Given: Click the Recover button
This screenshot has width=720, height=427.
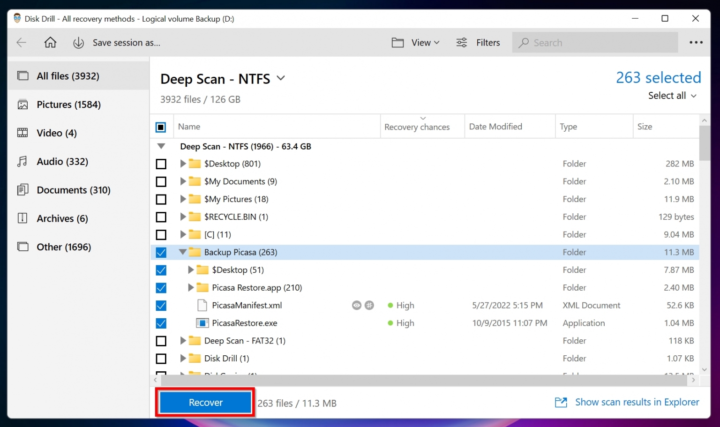Looking at the screenshot, I should coord(205,402).
